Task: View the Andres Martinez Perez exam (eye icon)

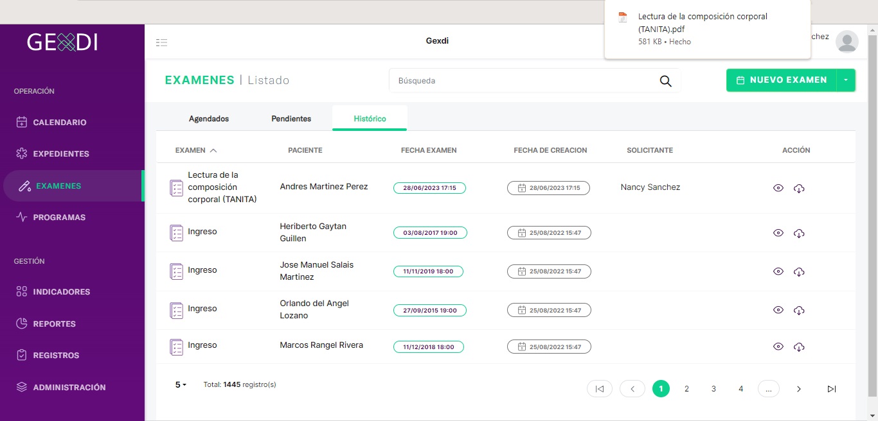Action: 778,188
